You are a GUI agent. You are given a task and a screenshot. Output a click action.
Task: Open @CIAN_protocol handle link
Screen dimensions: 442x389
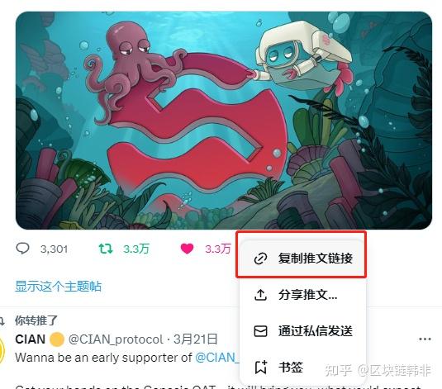tap(116, 339)
